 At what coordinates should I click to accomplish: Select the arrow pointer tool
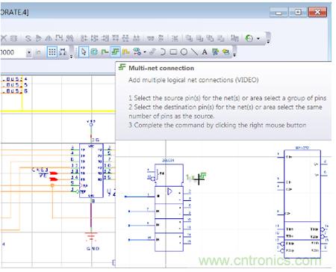[84, 52]
